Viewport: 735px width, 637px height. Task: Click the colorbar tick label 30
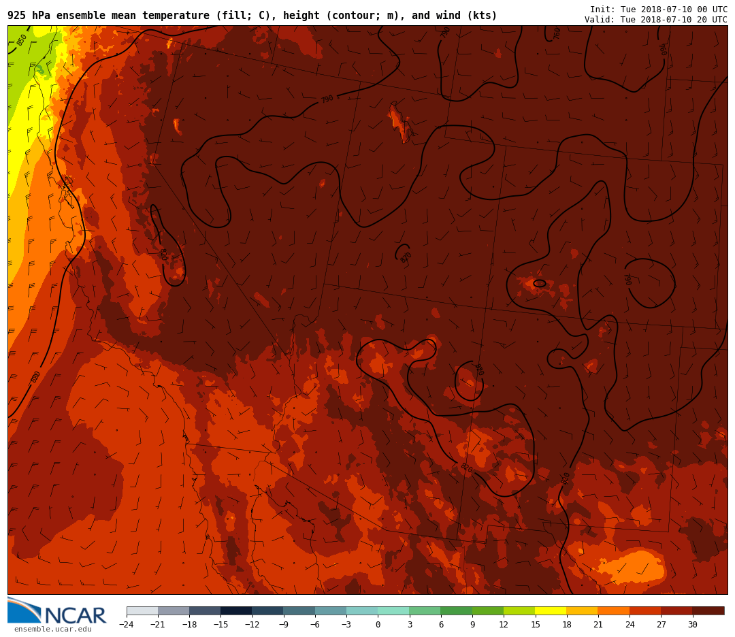tap(692, 625)
